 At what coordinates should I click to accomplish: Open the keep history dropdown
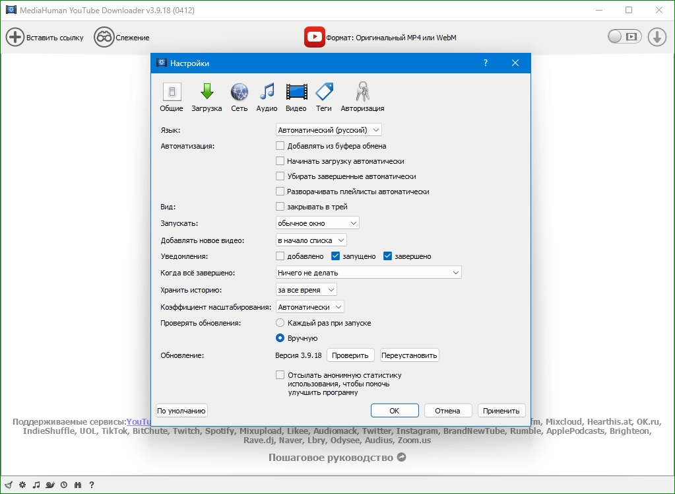(x=306, y=290)
